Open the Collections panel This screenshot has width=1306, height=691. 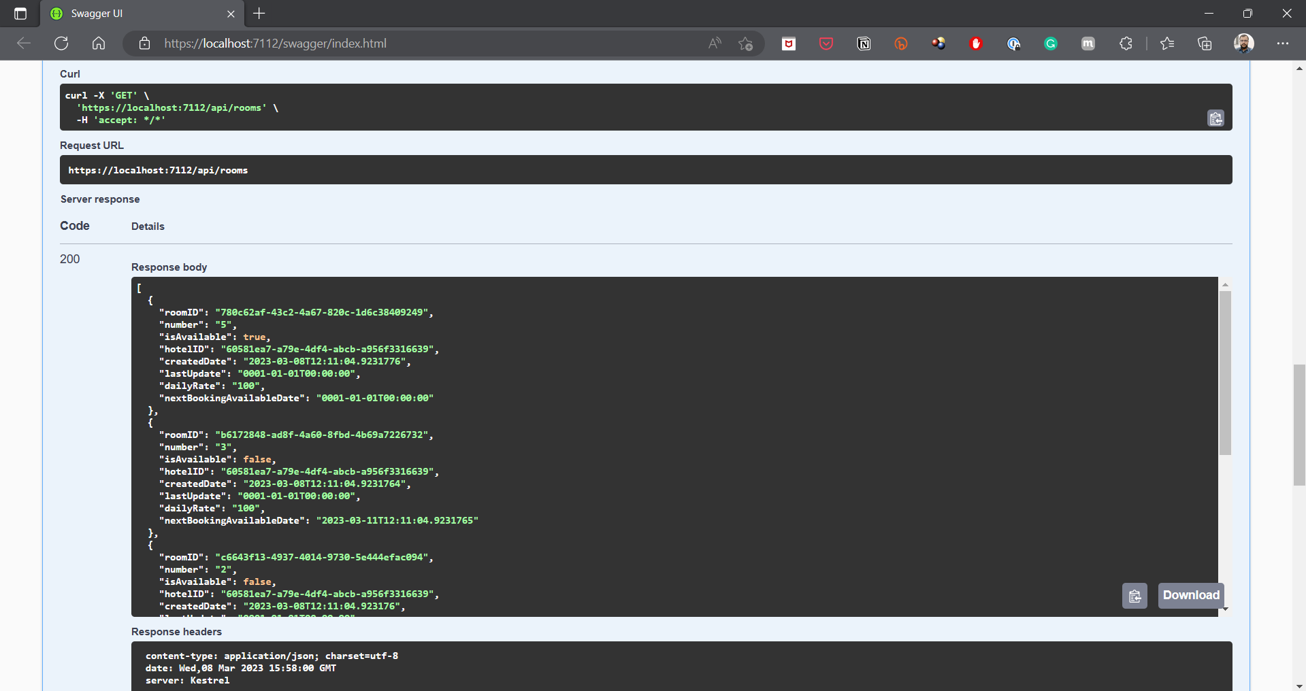[x=1205, y=44]
